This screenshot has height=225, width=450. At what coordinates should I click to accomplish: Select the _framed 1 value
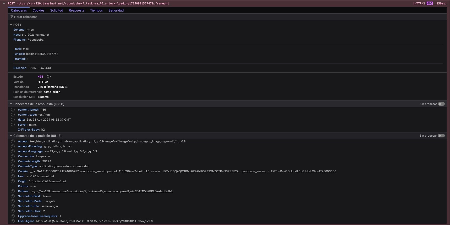(28, 59)
